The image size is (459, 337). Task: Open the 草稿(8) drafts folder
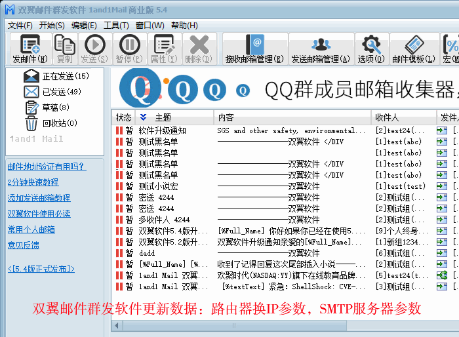click(x=47, y=108)
